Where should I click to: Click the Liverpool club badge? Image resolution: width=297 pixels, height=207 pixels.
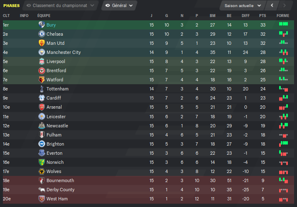pyautogui.click(x=42, y=61)
